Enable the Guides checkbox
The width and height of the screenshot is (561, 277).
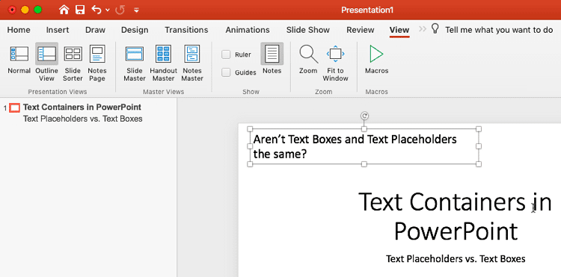(x=226, y=72)
